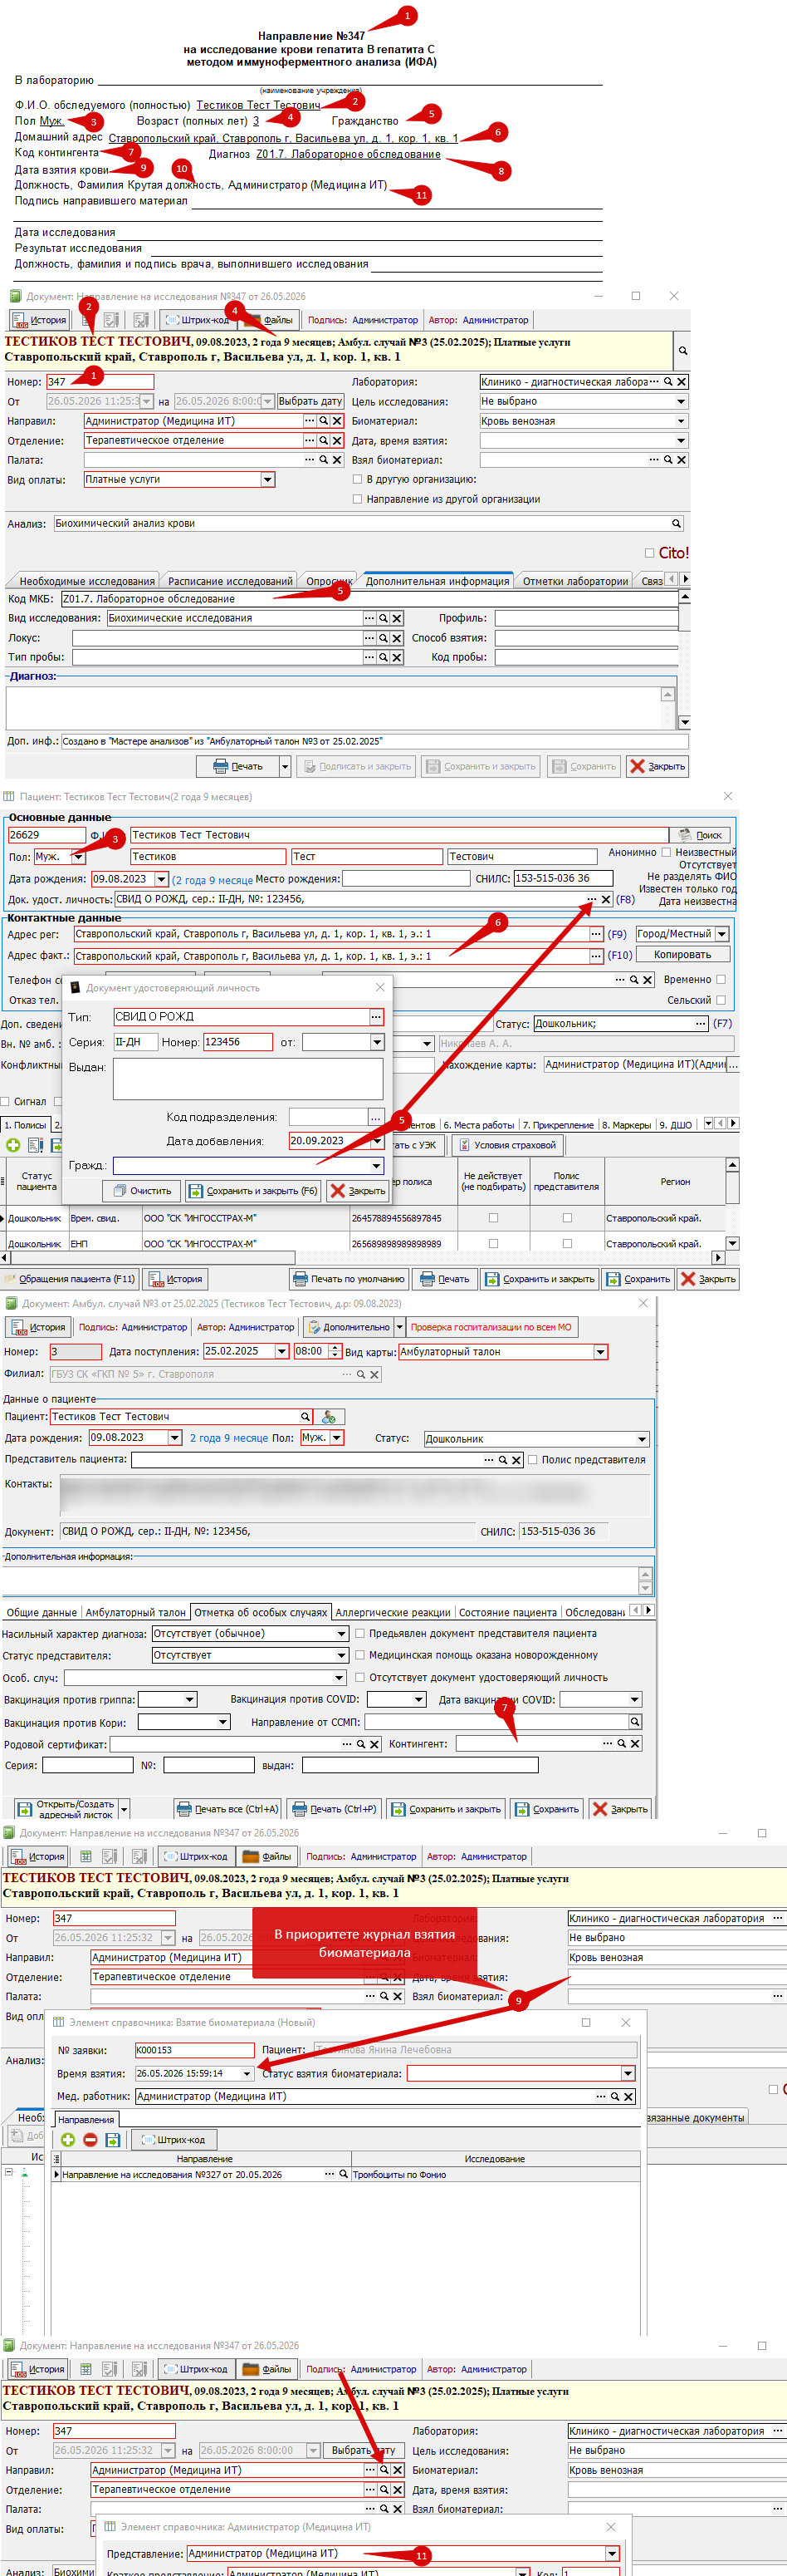Click Проверка госпитализации по всем МО
Viewport: 787px width, 2576px height.
click(x=491, y=1327)
